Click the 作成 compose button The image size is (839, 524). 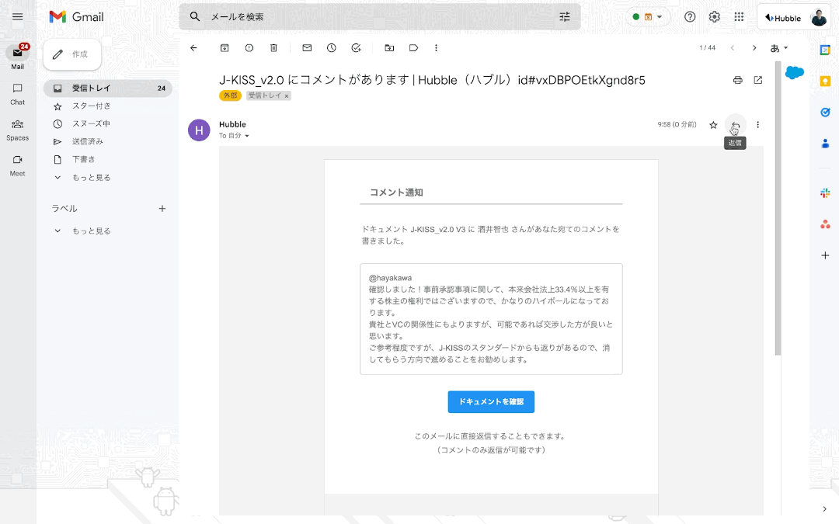click(72, 54)
